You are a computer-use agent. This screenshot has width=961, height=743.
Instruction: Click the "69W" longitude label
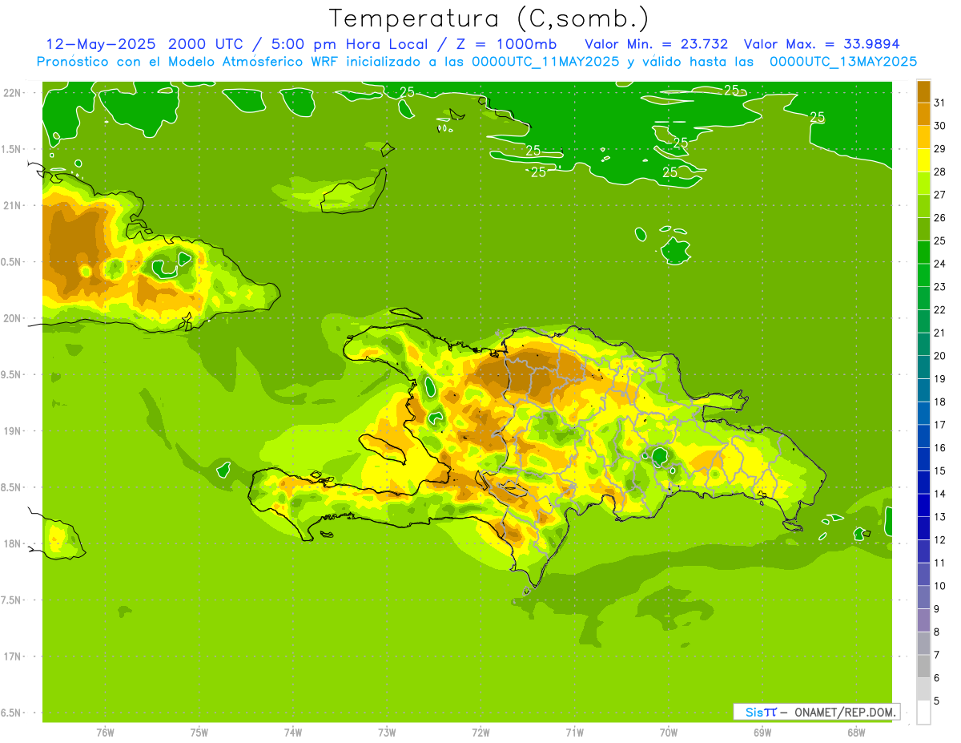[x=762, y=732]
